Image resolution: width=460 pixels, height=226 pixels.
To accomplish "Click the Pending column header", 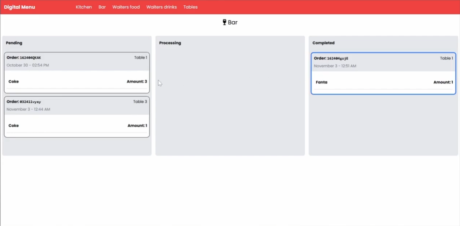I will [x=14, y=43].
